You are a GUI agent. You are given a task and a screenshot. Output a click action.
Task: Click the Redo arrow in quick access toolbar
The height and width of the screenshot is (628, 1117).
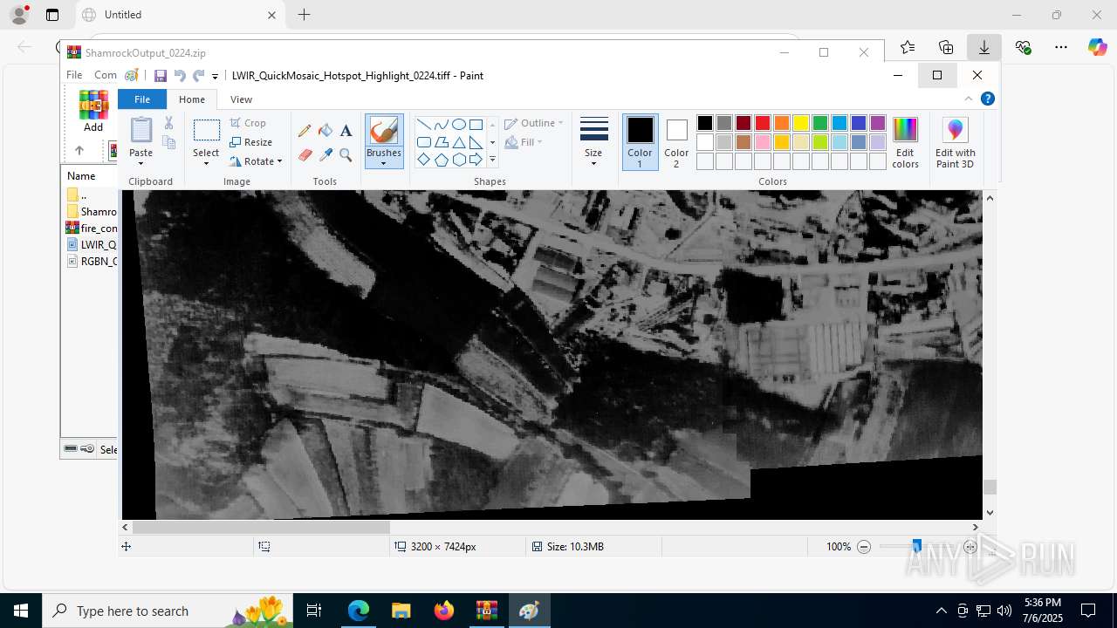[x=199, y=76]
